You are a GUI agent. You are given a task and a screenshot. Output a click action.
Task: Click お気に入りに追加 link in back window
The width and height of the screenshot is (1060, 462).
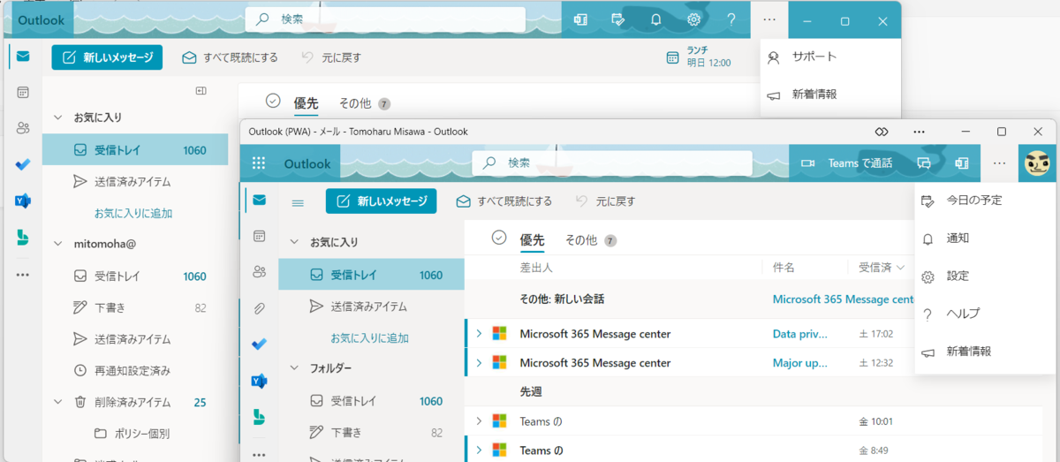(133, 213)
